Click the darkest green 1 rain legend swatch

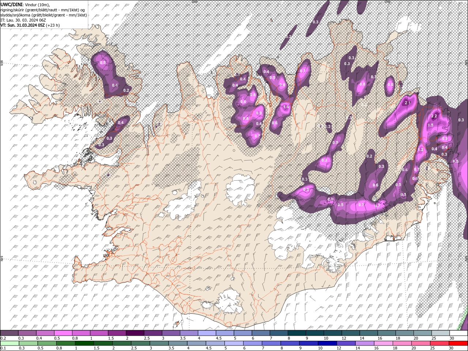84,343
